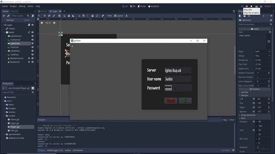Choose the Scale mode tool
This screenshot has height=154, width=275.
54,16
